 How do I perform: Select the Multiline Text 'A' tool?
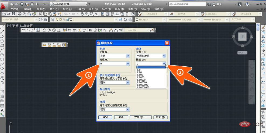(2, 110)
